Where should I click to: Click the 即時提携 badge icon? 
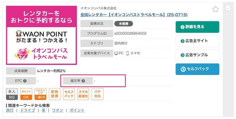point(55,94)
